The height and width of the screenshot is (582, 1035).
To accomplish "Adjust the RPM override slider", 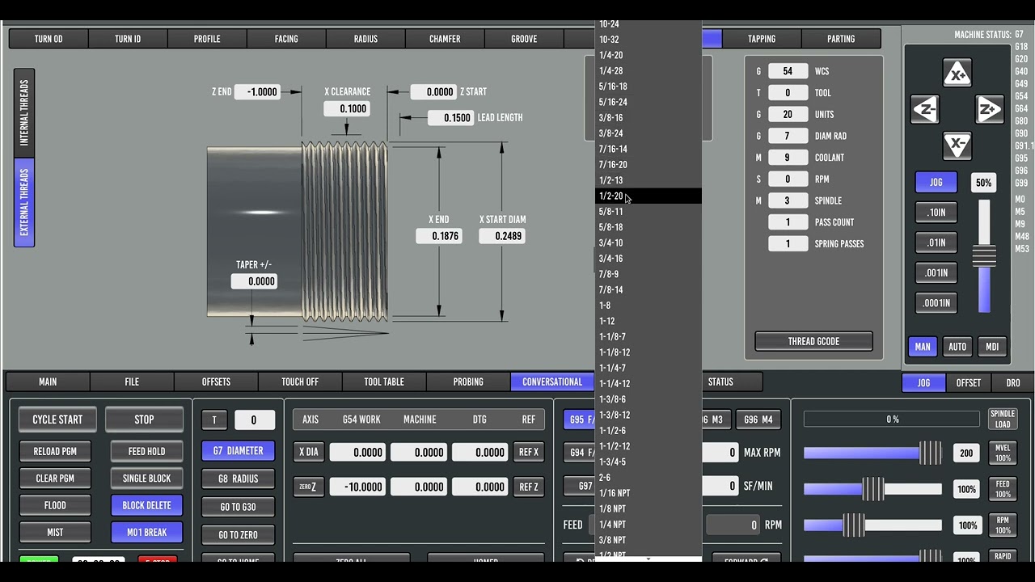I will pos(872,525).
